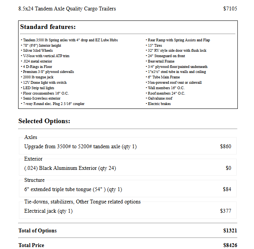Click the 8.5x24 Tandem Axle trailer title
254x249 pixels.
tap(67, 8)
